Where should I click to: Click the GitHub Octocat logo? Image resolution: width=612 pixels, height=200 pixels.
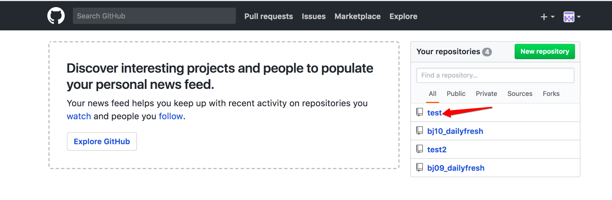pos(56,16)
